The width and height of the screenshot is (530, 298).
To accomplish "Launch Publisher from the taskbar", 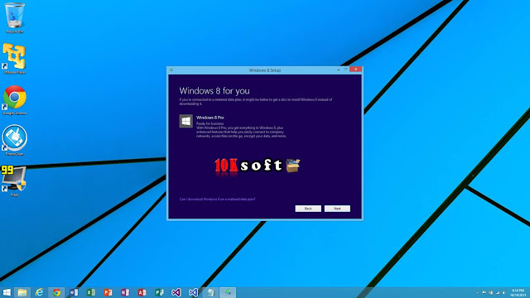I will click(159, 292).
